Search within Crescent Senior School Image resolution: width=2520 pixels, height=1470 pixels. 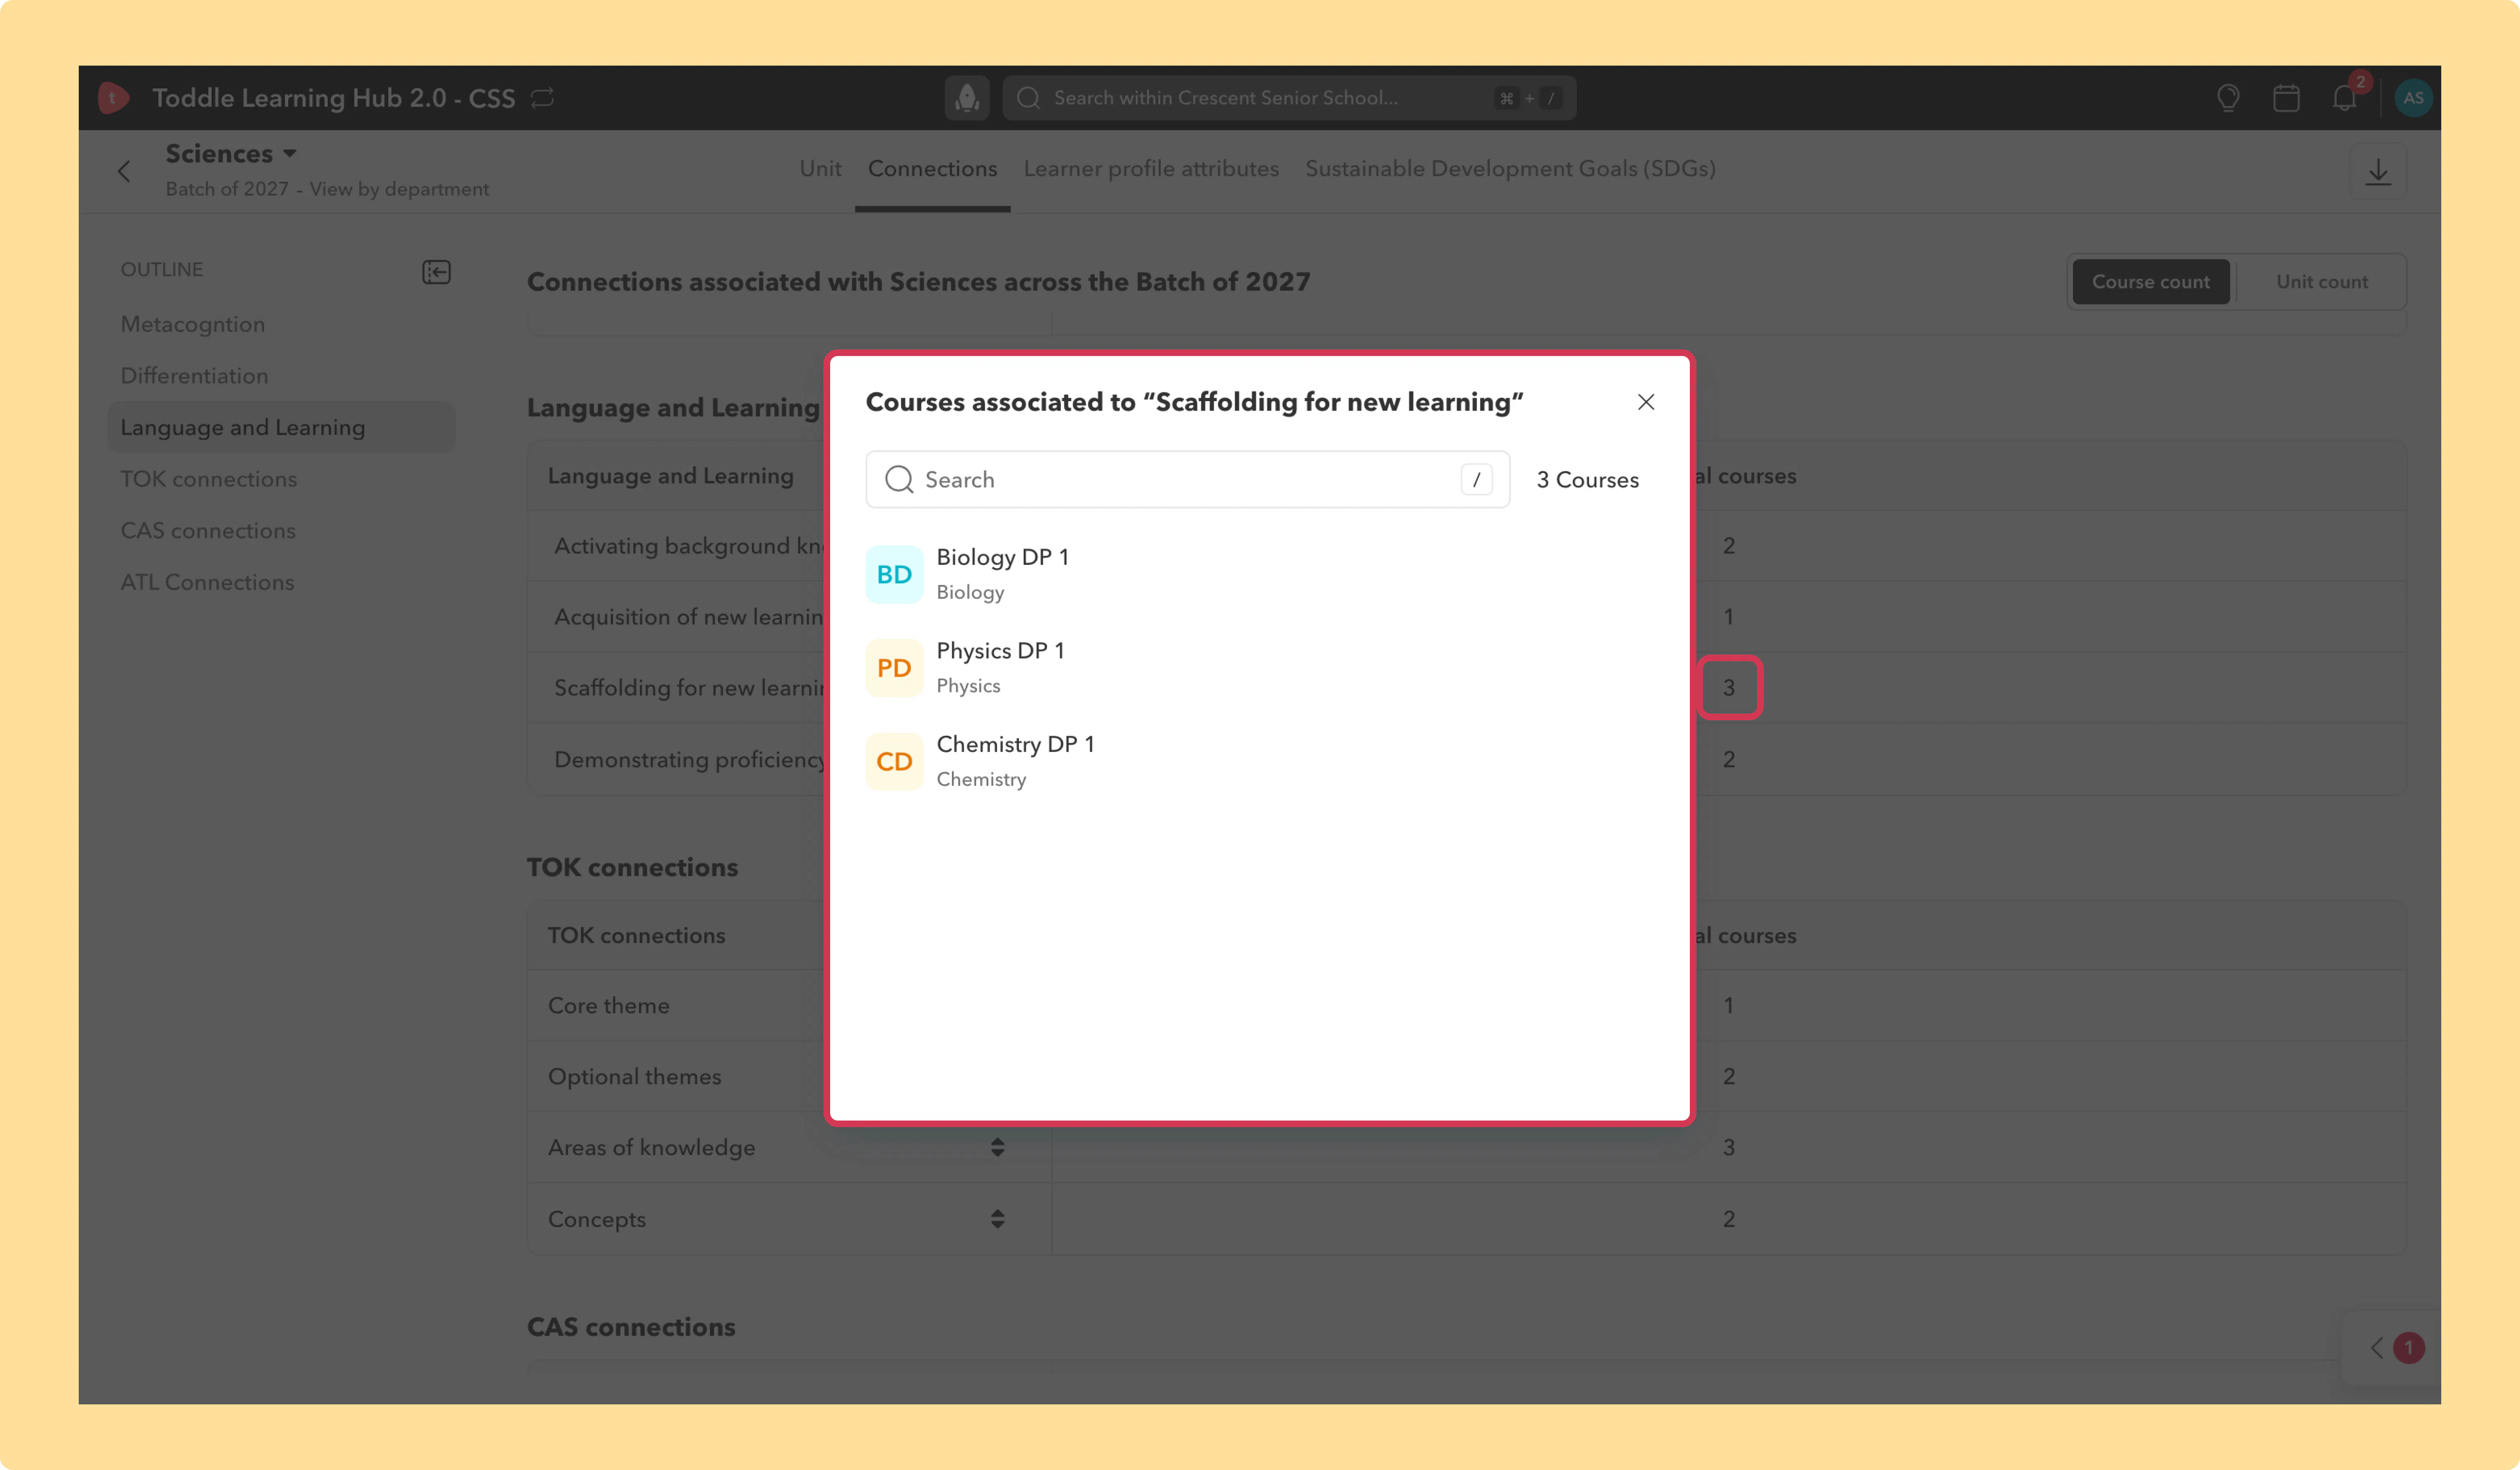point(1289,98)
